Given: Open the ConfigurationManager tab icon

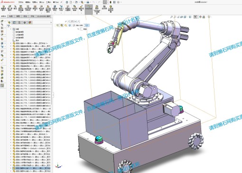Looking at the screenshot, I should tap(19, 23).
